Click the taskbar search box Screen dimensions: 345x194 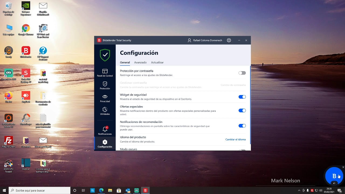(x=39, y=190)
